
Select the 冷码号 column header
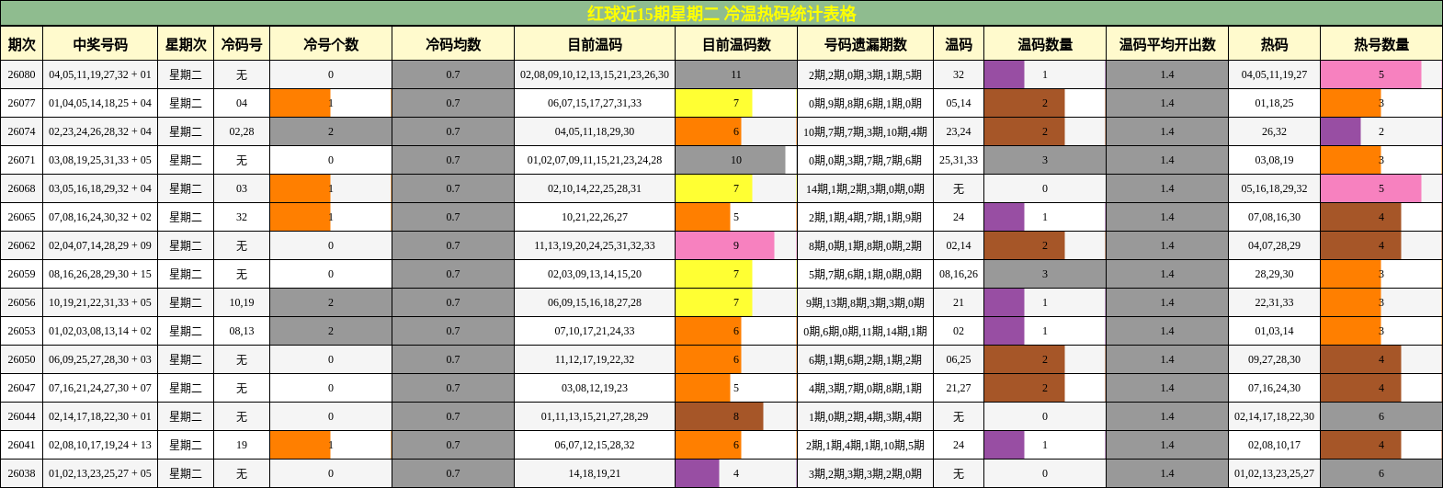[242, 44]
